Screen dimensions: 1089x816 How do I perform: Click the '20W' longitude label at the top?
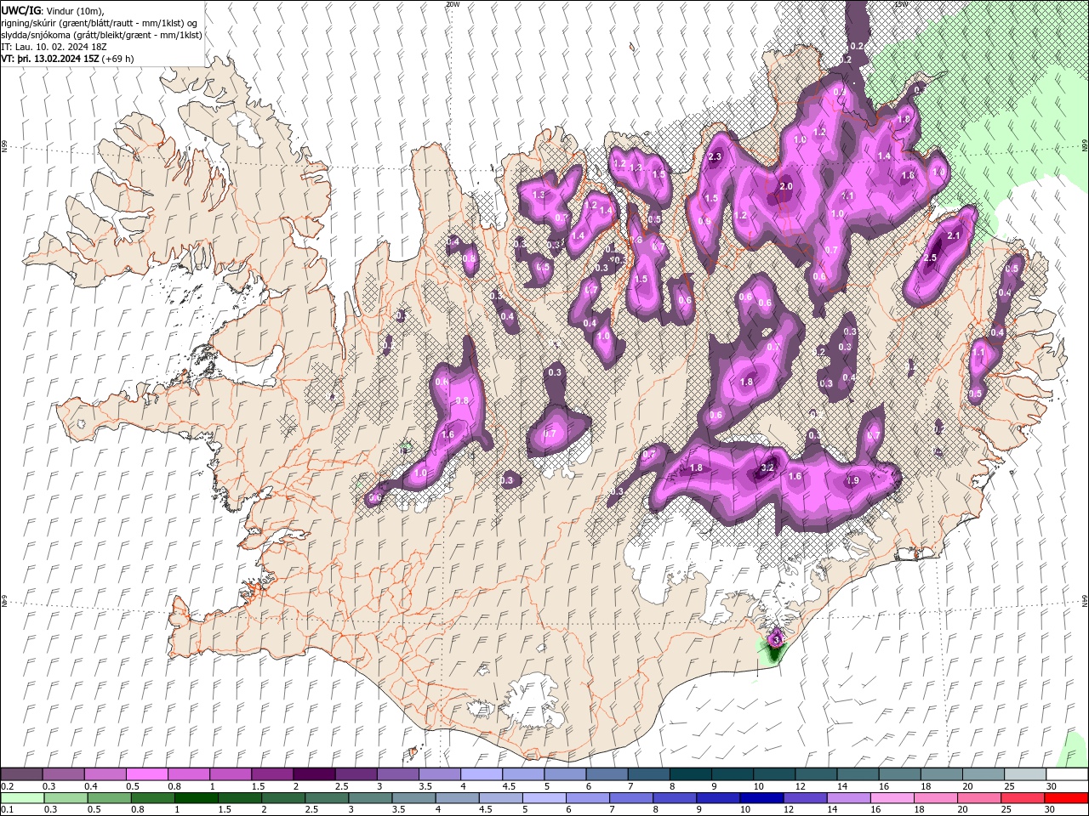click(x=453, y=4)
